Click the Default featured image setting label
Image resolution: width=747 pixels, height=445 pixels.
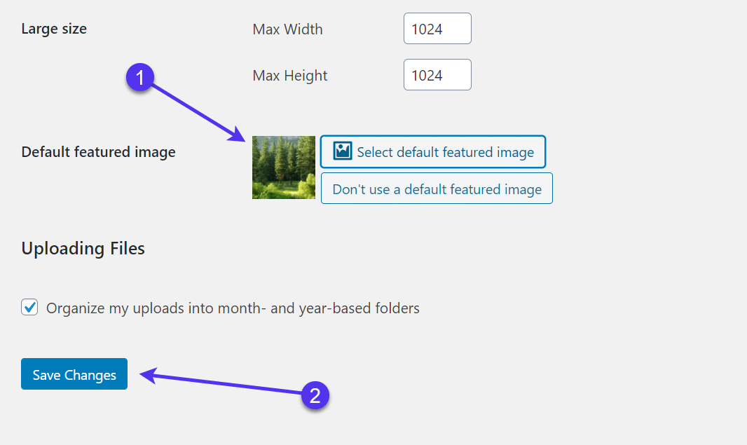pyautogui.click(x=99, y=152)
